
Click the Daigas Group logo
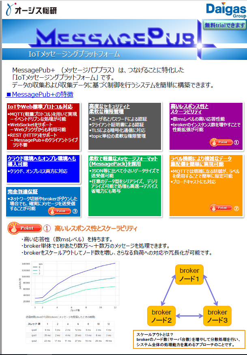click(x=226, y=10)
